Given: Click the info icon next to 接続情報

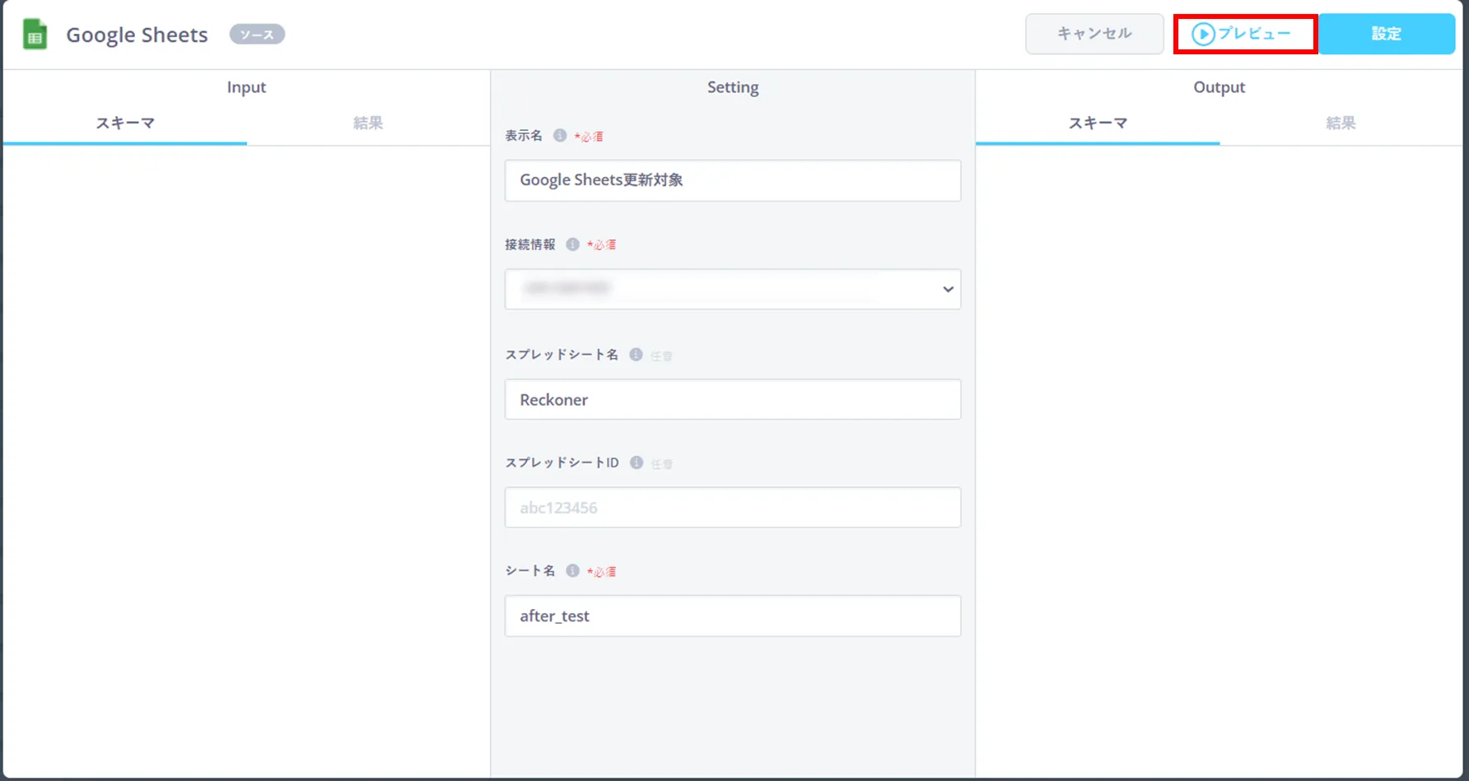Looking at the screenshot, I should point(572,244).
